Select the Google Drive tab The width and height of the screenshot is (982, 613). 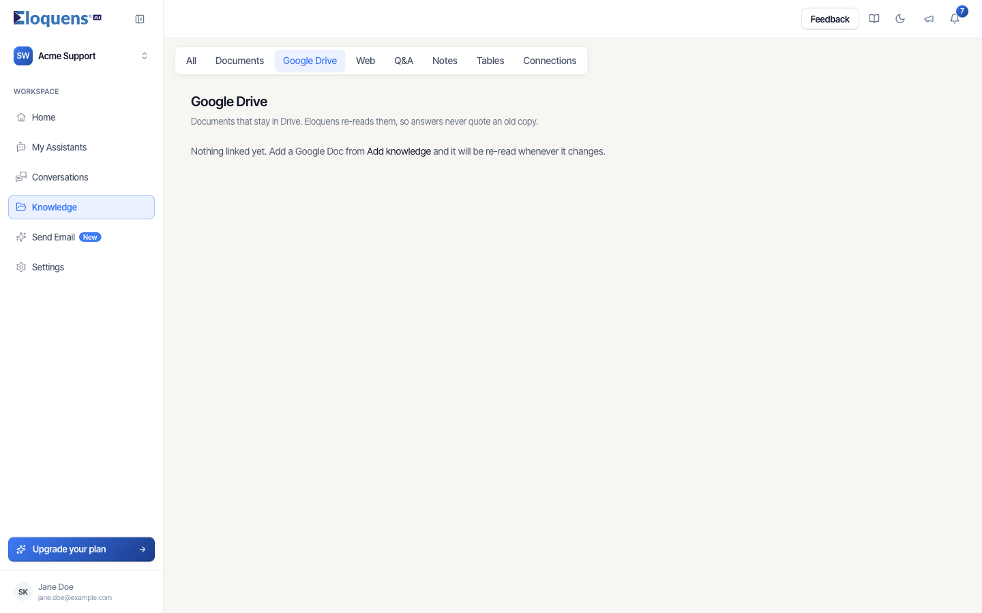(x=310, y=61)
